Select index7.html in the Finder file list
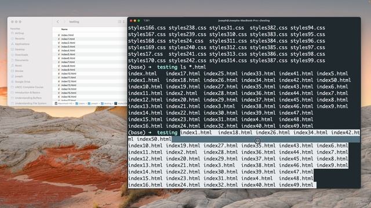The image size is (371, 208). 68,62
